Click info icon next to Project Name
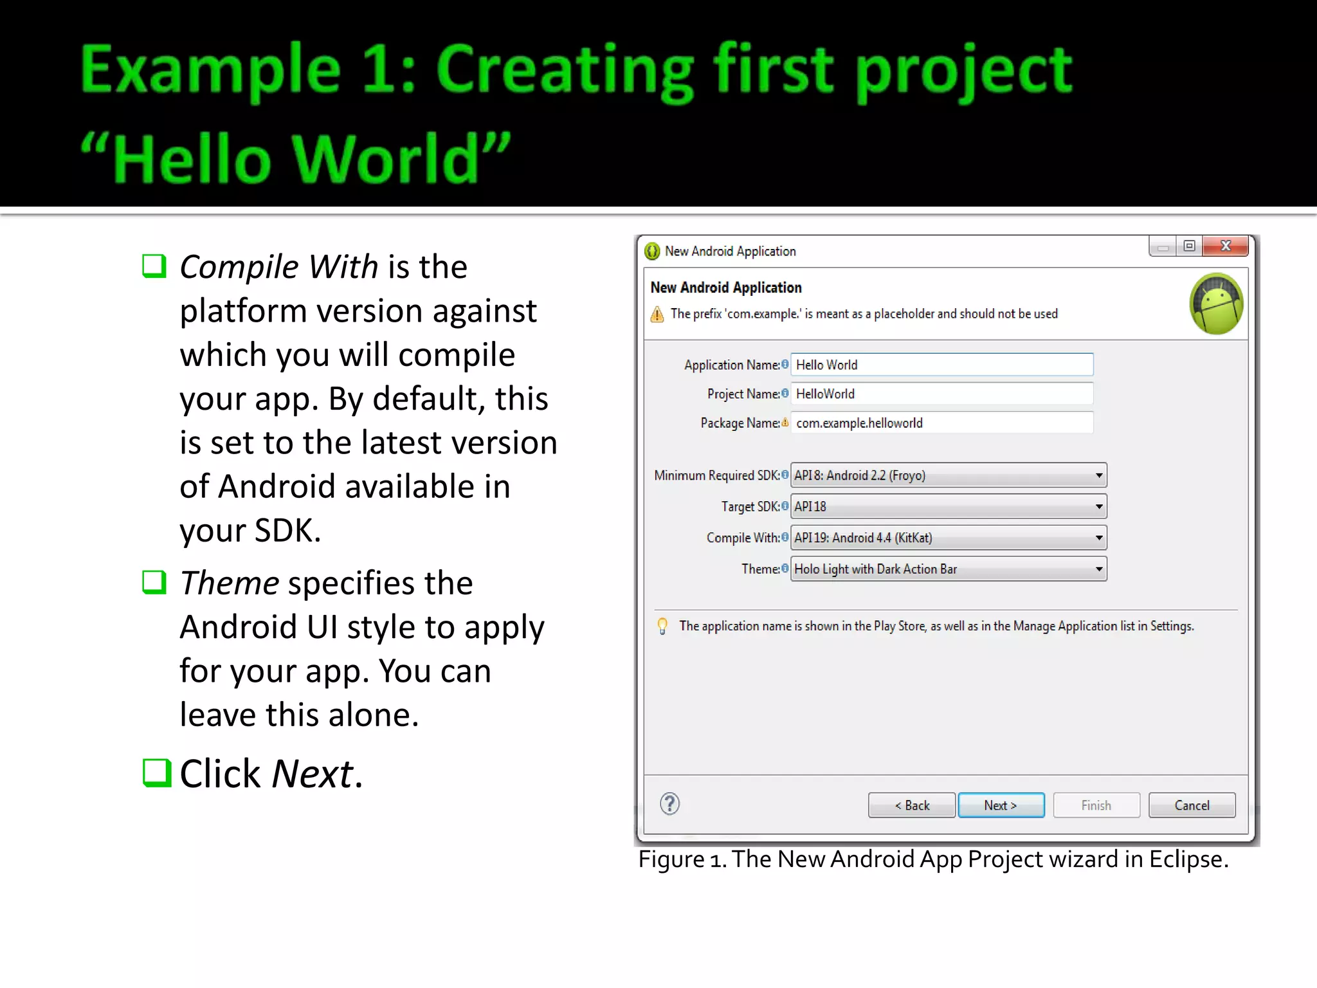Screen dimensions: 1317x988 pyautogui.click(x=785, y=393)
